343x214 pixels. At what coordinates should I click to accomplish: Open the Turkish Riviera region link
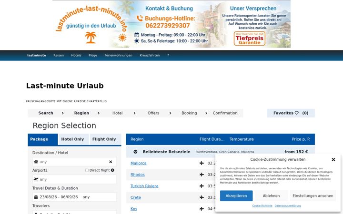pyautogui.click(x=144, y=186)
